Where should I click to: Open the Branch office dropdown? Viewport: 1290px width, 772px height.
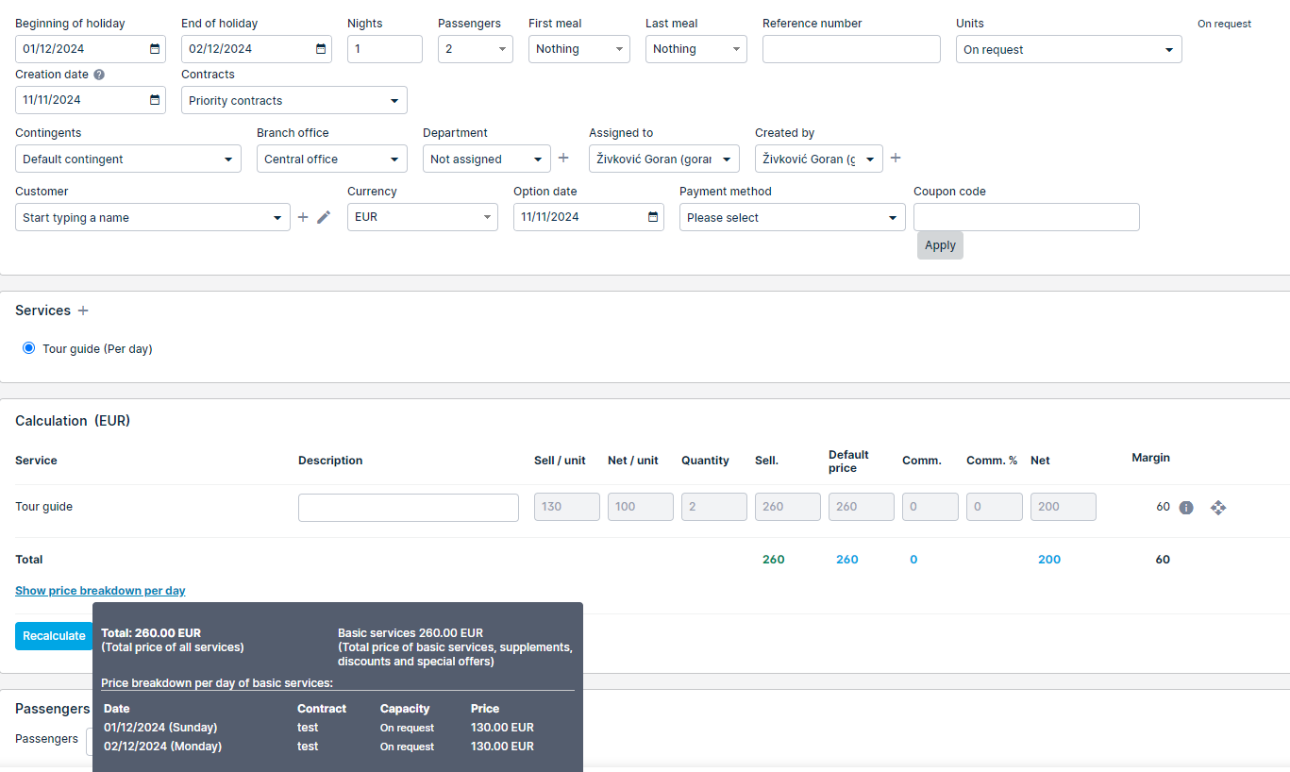(332, 159)
